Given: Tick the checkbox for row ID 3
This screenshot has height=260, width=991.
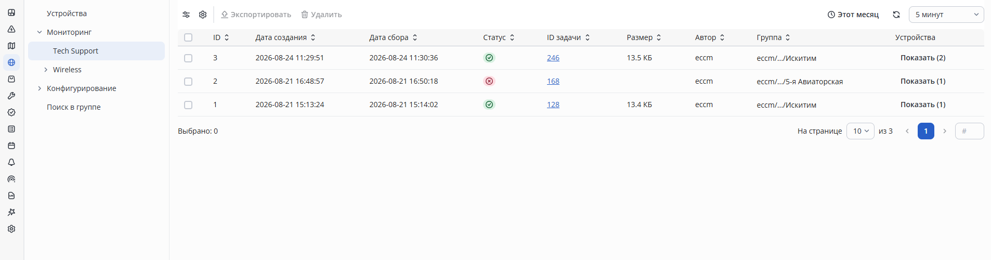Looking at the screenshot, I should (188, 58).
